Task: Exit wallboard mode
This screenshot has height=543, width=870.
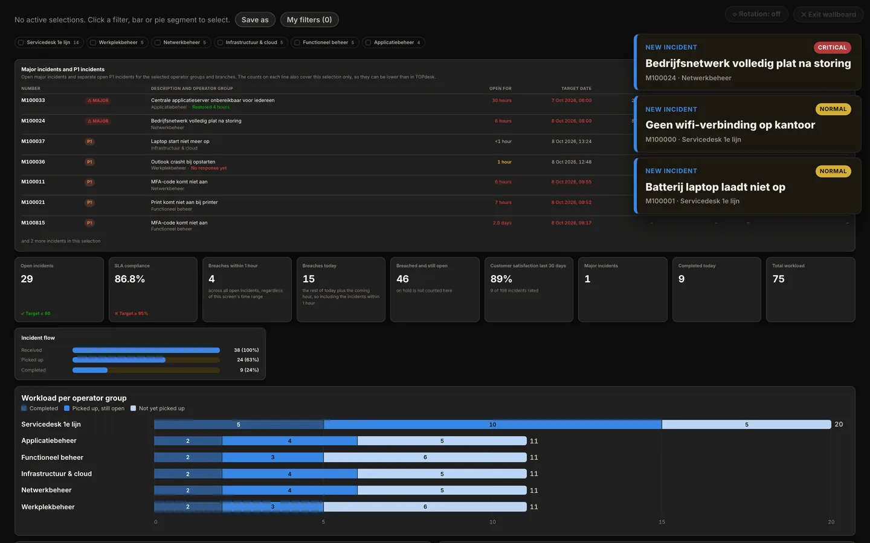Action: [828, 14]
